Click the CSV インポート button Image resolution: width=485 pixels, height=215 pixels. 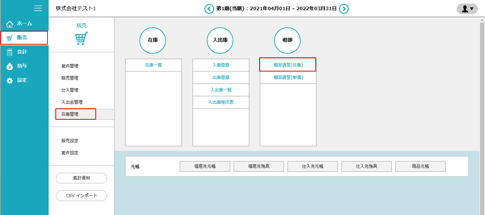coord(81,196)
